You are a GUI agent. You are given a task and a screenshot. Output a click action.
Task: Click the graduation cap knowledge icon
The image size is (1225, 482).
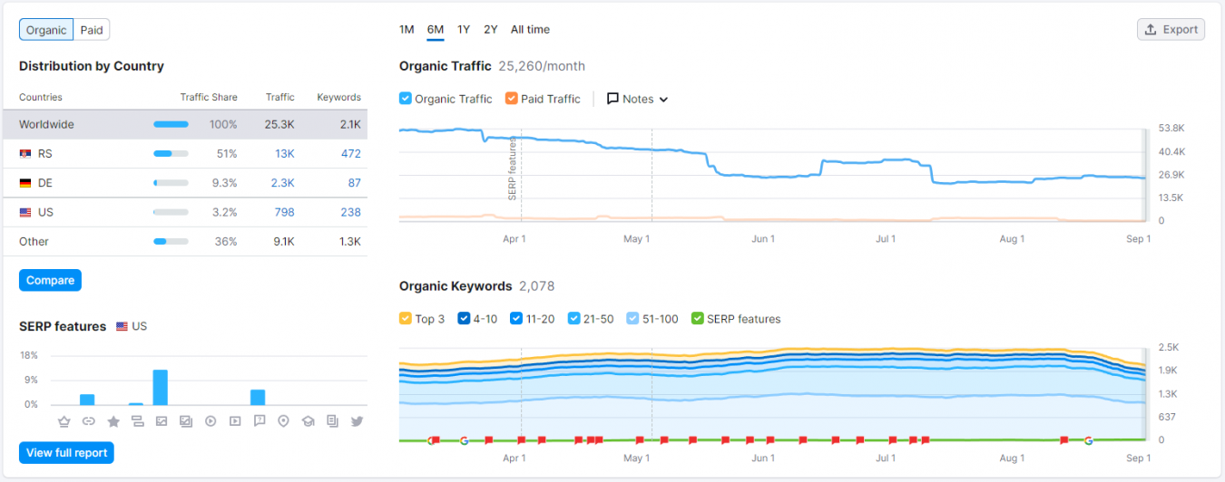pos(309,421)
